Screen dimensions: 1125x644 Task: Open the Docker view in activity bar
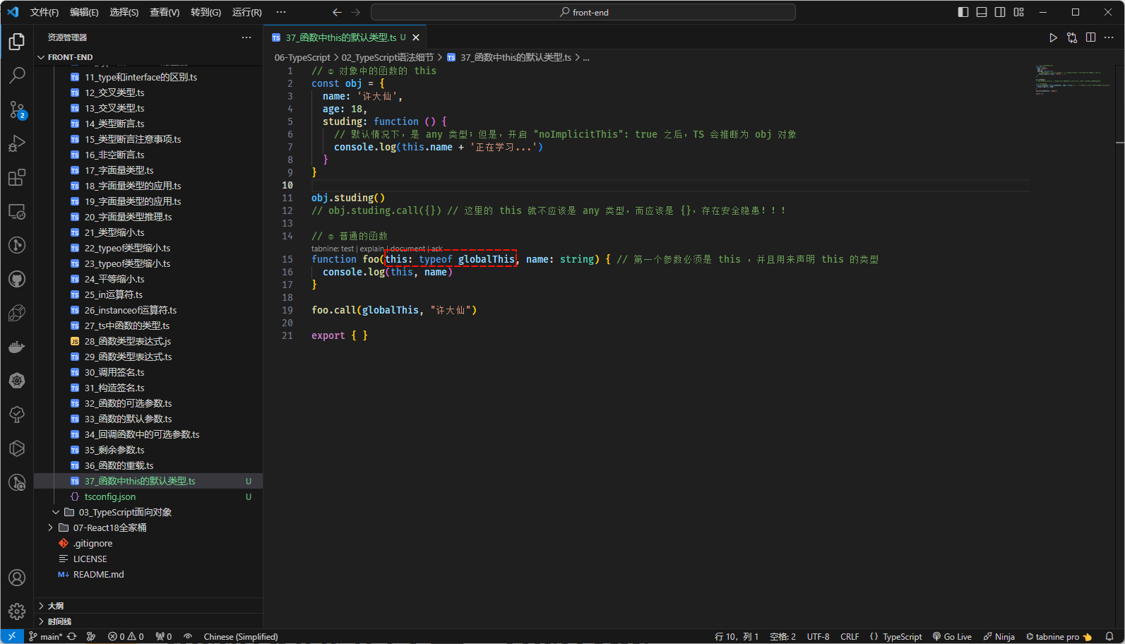[x=17, y=347]
